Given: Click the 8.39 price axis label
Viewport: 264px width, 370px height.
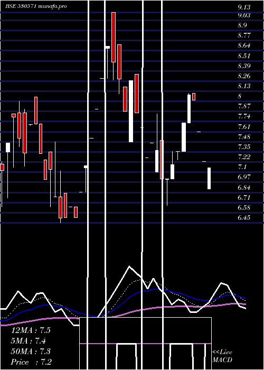Looking at the screenshot, I should click(244, 66).
